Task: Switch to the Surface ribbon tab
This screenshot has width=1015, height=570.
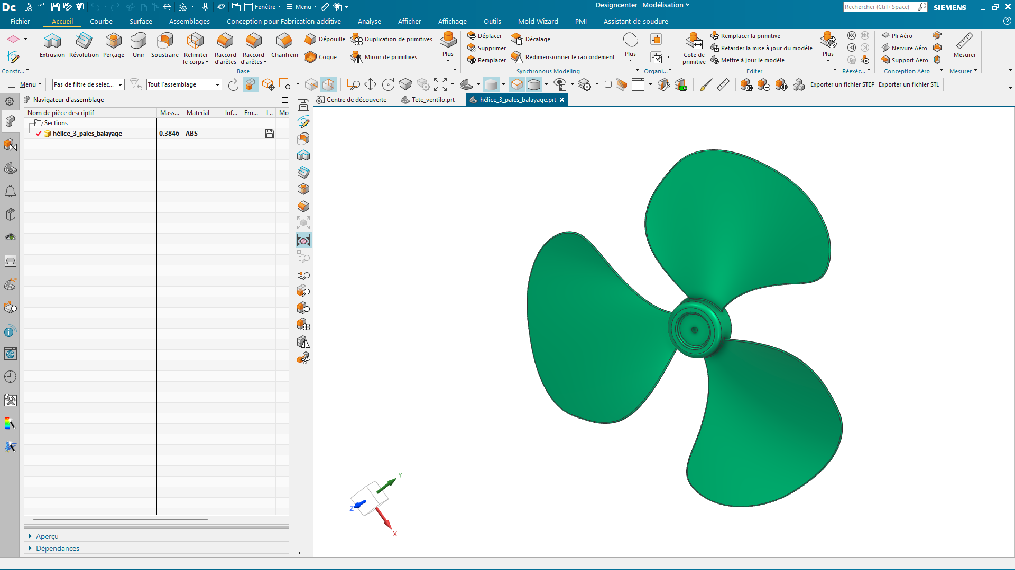Action: (x=141, y=22)
